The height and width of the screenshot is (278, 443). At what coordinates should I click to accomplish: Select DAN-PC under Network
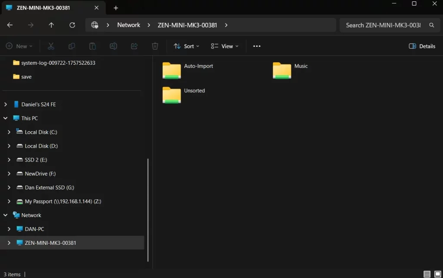click(34, 229)
